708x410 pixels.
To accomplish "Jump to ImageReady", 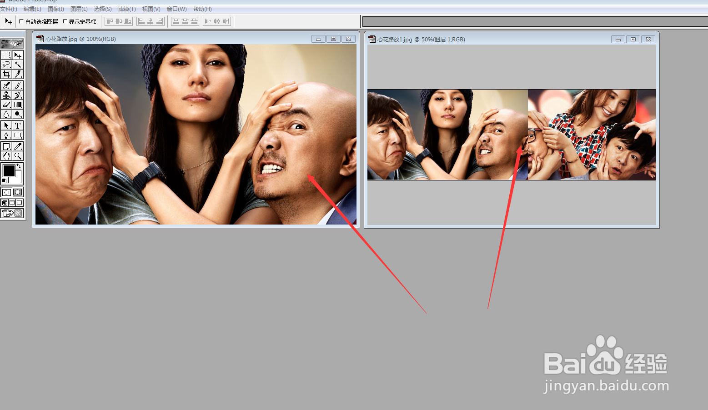I will 12,213.
